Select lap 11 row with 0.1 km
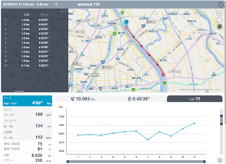This screenshot has width=226, height=164. [35, 66]
